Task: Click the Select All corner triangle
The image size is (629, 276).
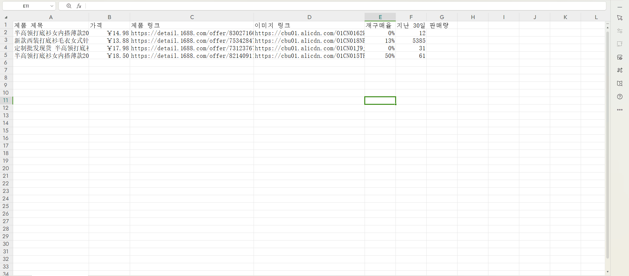Action: (x=6, y=17)
